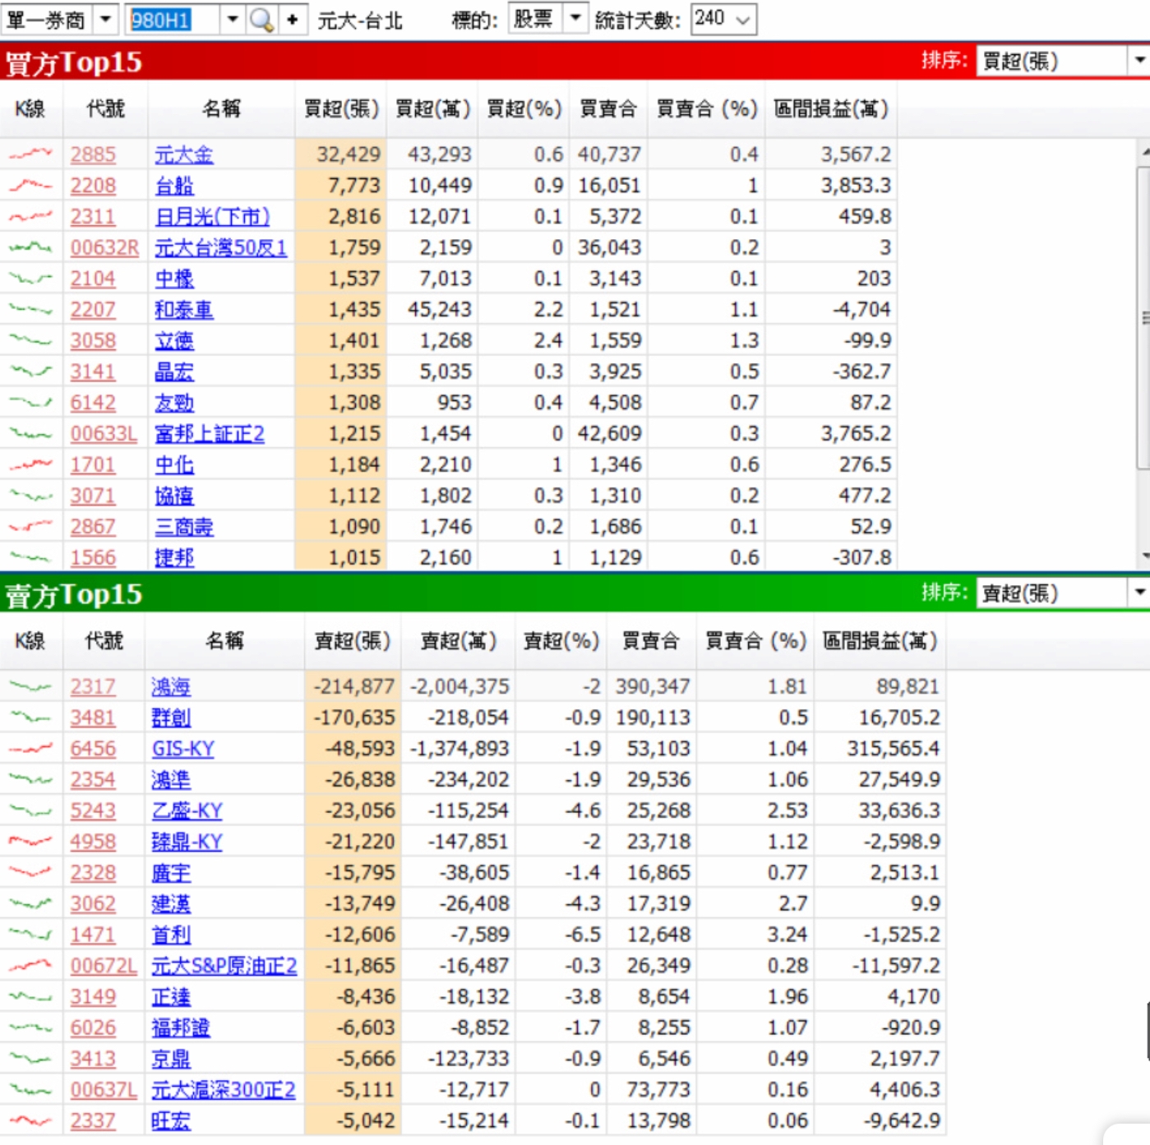Select the 43,293 buy amount cell
The width and height of the screenshot is (1150, 1145).
[x=431, y=155]
